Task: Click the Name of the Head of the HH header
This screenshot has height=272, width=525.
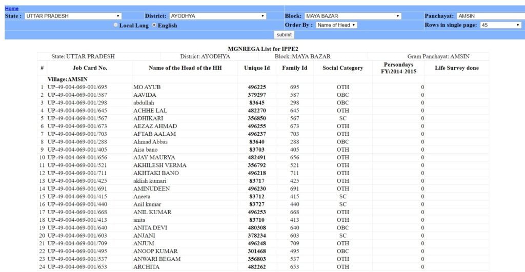Action: pos(185,68)
